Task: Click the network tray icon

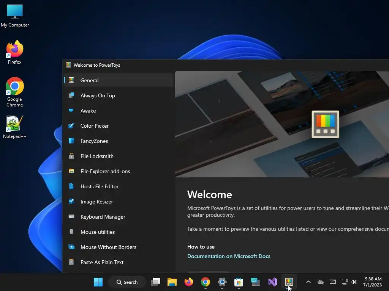Action: (x=345, y=282)
